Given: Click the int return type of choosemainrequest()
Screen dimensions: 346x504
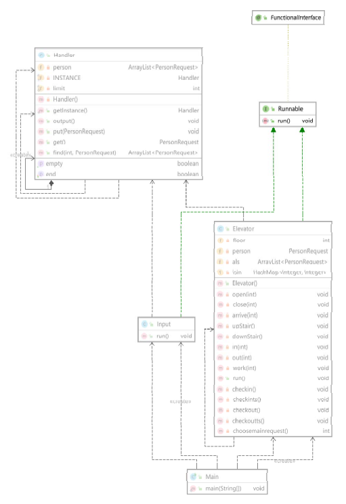Looking at the screenshot, I should click(326, 431).
